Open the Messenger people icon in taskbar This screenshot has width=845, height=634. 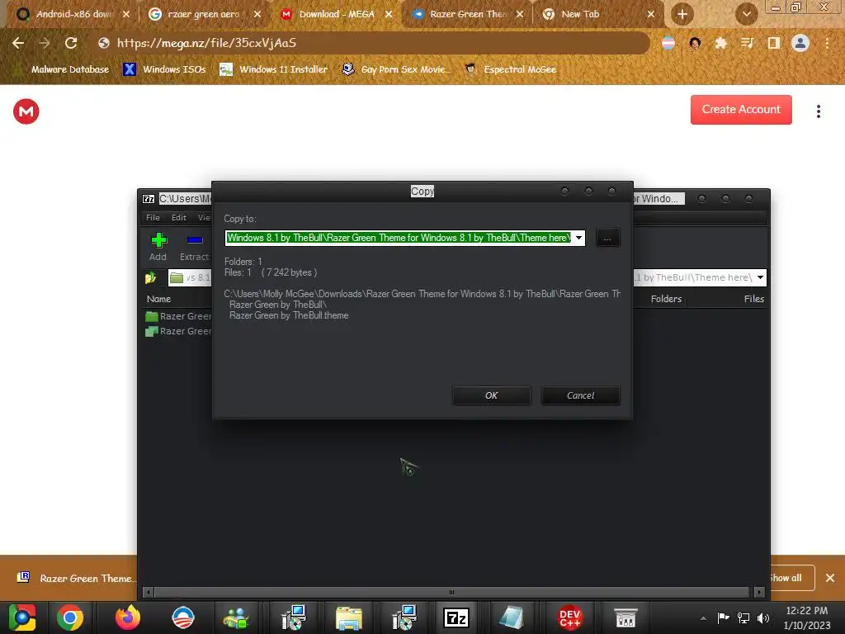(x=235, y=617)
